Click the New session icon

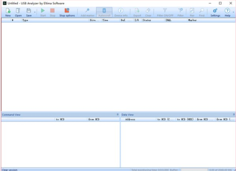point(8,12)
